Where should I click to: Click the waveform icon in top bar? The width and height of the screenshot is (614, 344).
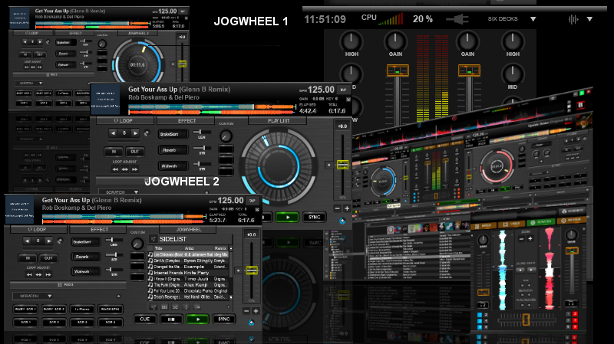click(573, 19)
